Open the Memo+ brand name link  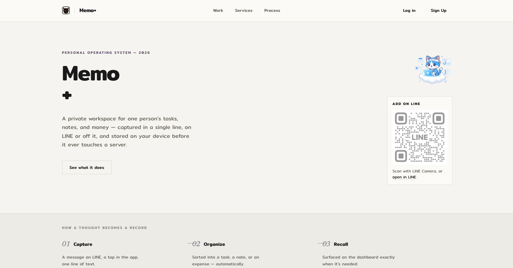point(88,10)
